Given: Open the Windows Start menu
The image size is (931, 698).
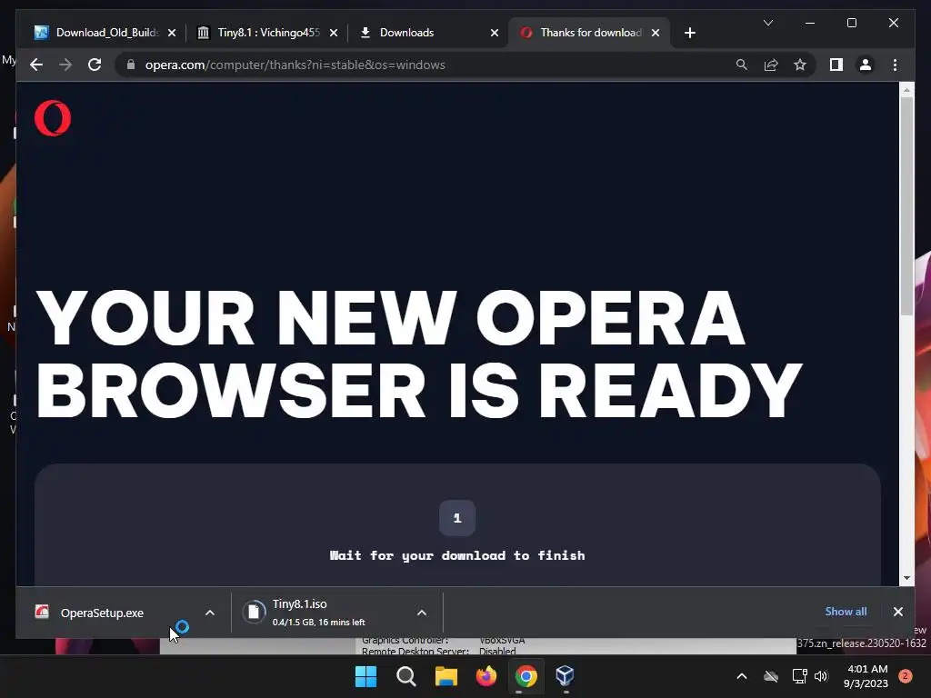Looking at the screenshot, I should coord(365,676).
